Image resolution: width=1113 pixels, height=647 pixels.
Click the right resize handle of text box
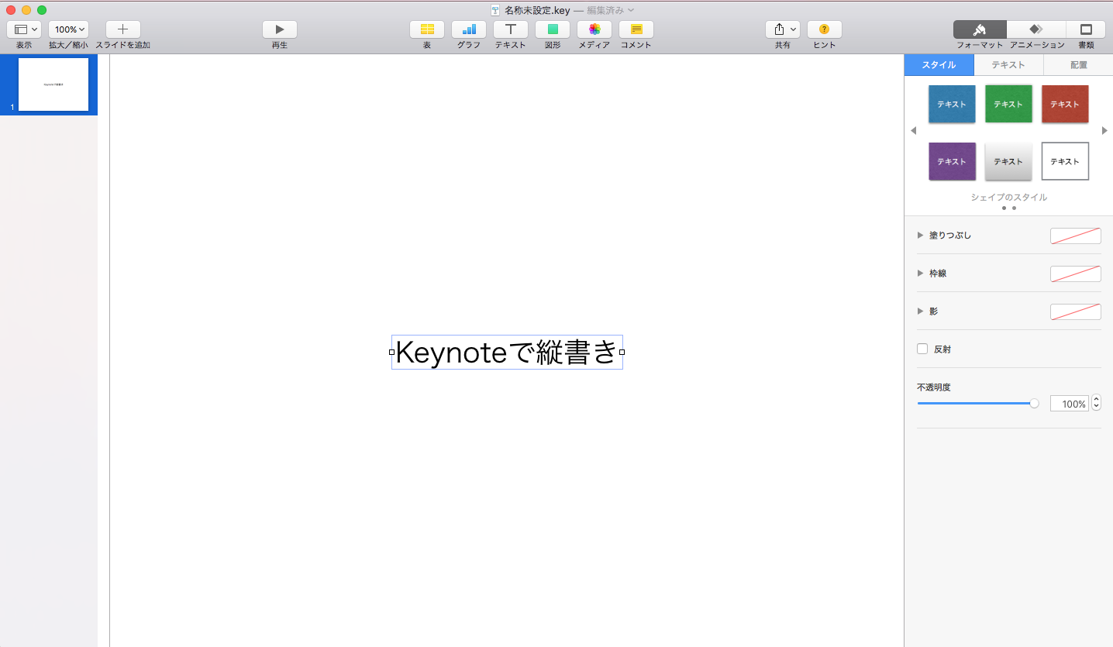[622, 353]
